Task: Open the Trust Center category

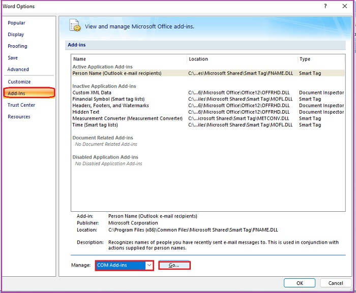Action: point(21,105)
